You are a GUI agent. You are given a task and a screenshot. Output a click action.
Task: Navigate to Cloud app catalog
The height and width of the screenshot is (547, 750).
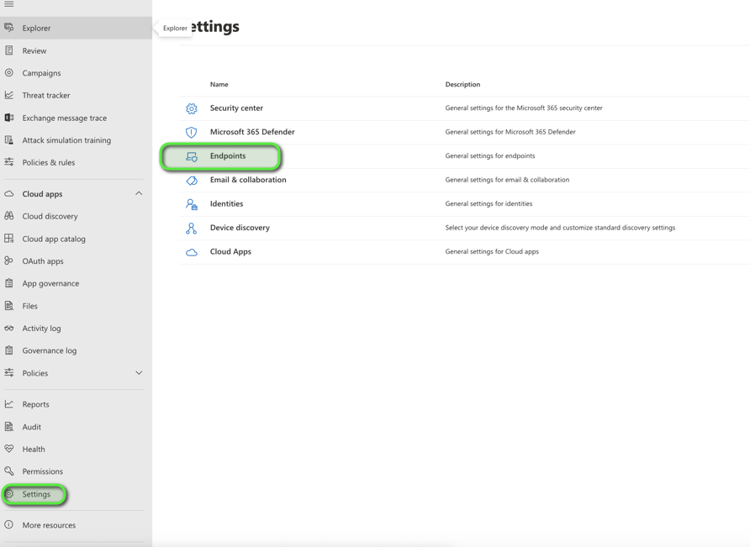(x=54, y=239)
